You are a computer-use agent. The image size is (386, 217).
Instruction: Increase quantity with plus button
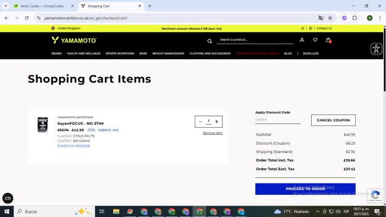[217, 122]
